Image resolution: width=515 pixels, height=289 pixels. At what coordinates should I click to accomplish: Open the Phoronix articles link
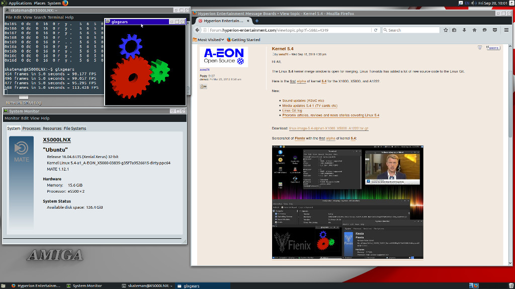click(x=331, y=115)
